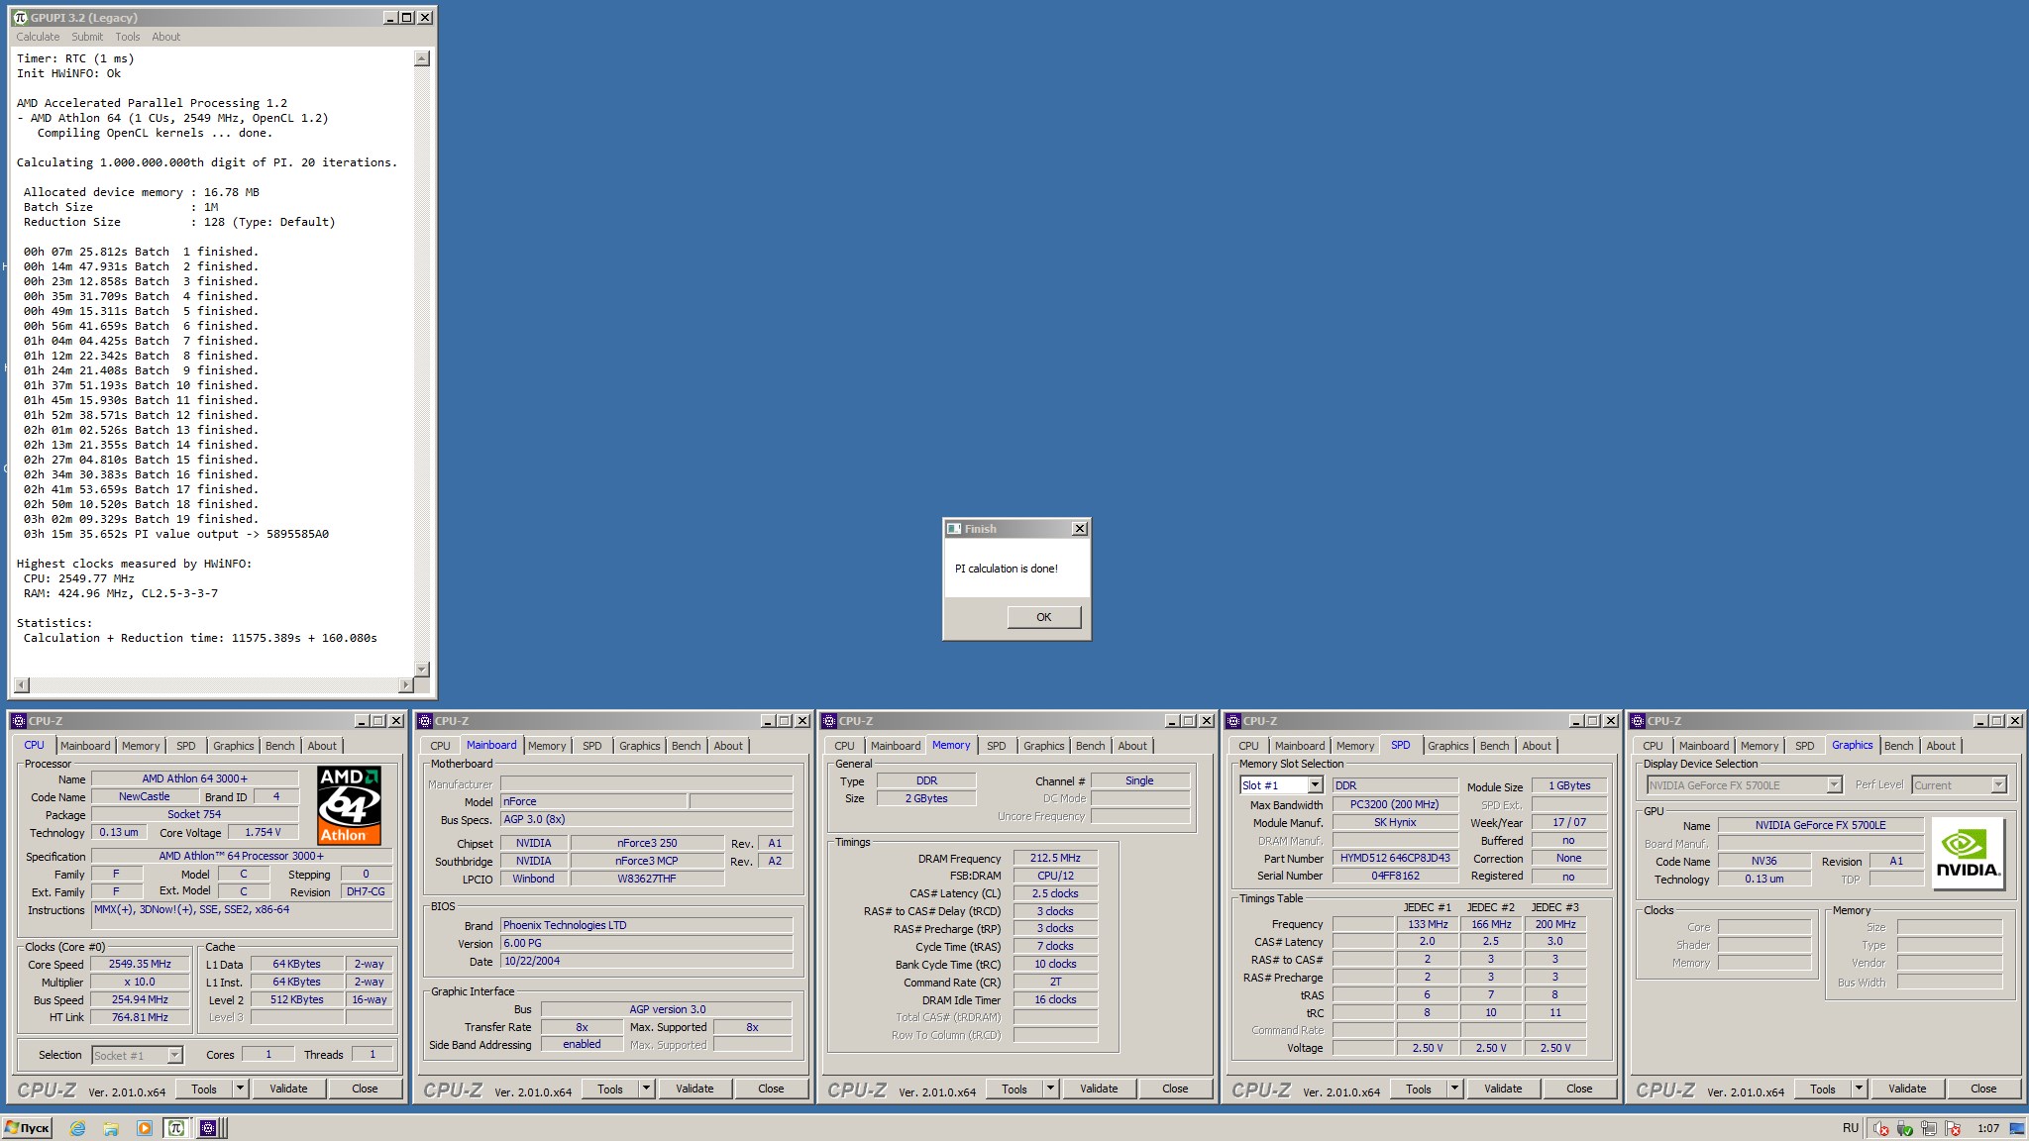Close the Finish dialog with X
The height and width of the screenshot is (1141, 2029).
[x=1080, y=529]
